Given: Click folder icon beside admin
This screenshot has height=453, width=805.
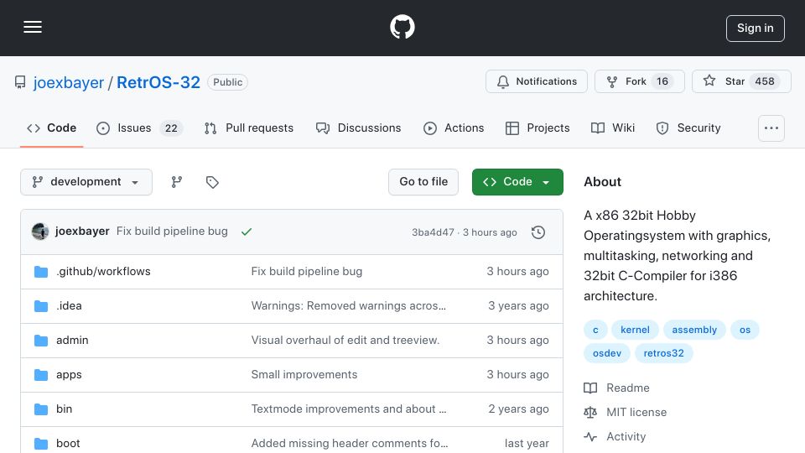Looking at the screenshot, I should [41, 341].
